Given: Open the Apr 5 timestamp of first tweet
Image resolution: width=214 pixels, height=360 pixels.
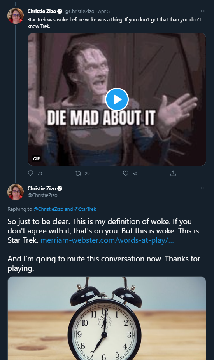Looking at the screenshot, I should coord(104,11).
